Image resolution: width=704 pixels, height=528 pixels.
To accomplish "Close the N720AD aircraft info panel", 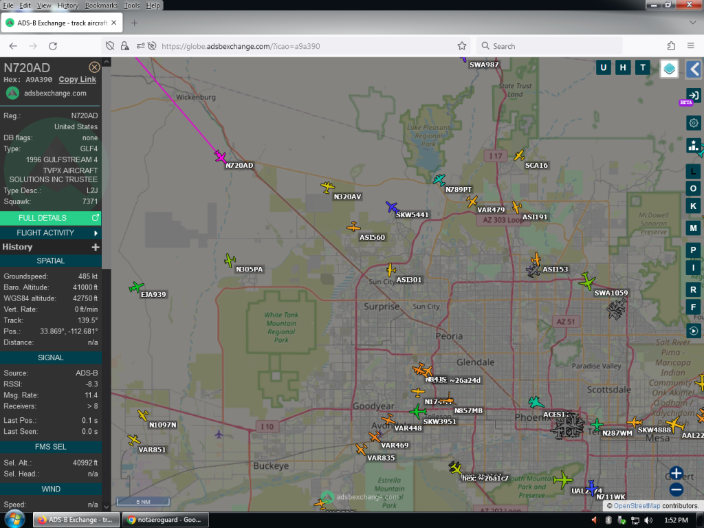I will tap(94, 67).
